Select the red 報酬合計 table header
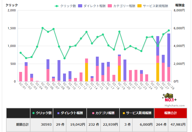192x132 pixels. point(171,113)
